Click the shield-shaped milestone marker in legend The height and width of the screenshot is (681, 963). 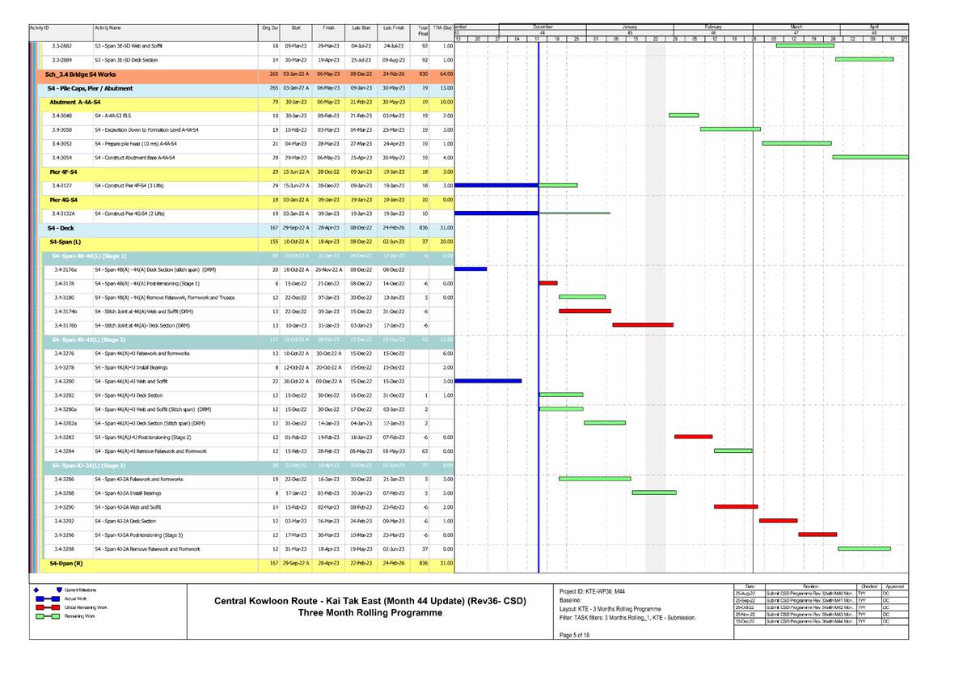click(61, 590)
